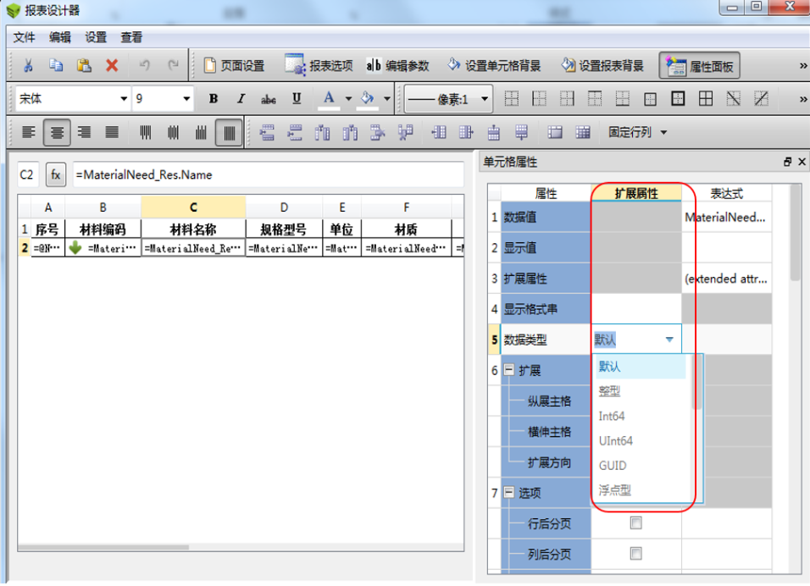Screen dimensions: 810x586
Task: Click the Cut scissors icon
Action: click(x=28, y=65)
